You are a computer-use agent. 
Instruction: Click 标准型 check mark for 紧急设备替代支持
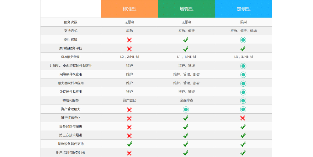pos(129,144)
